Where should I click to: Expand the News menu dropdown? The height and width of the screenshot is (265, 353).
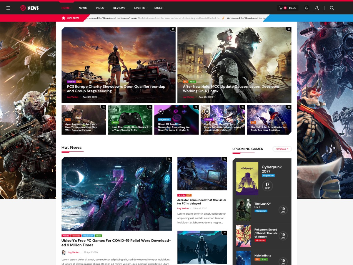[84, 8]
